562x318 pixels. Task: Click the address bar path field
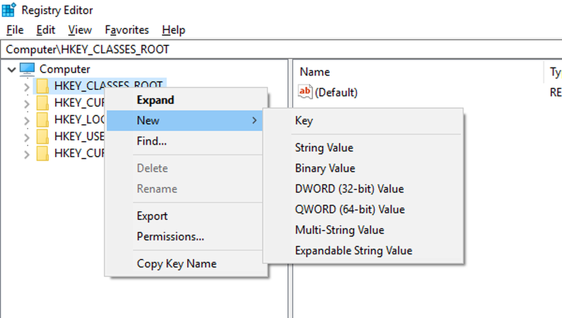282,49
